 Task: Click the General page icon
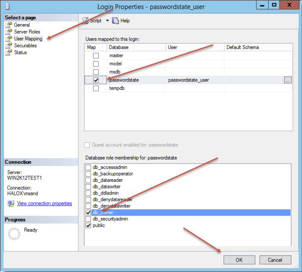9,25
